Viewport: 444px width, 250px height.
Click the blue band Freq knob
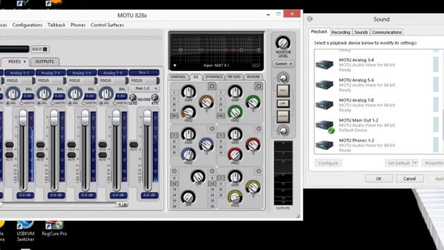click(188, 155)
